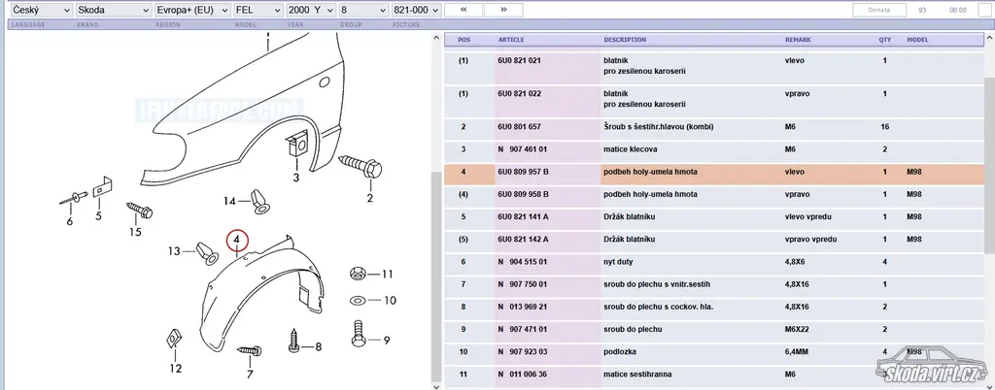Viewport: 995px width, 390px height.
Task: Click the MODEL column header
Action: [917, 40]
